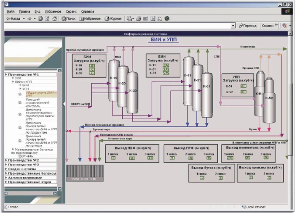Image resolution: width=295 pixels, height=213 pixels.
Task: Click the timeline bar under the diagram
Action: click(x=82, y=173)
